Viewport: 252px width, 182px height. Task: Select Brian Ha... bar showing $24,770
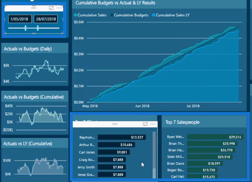(x=211, y=150)
